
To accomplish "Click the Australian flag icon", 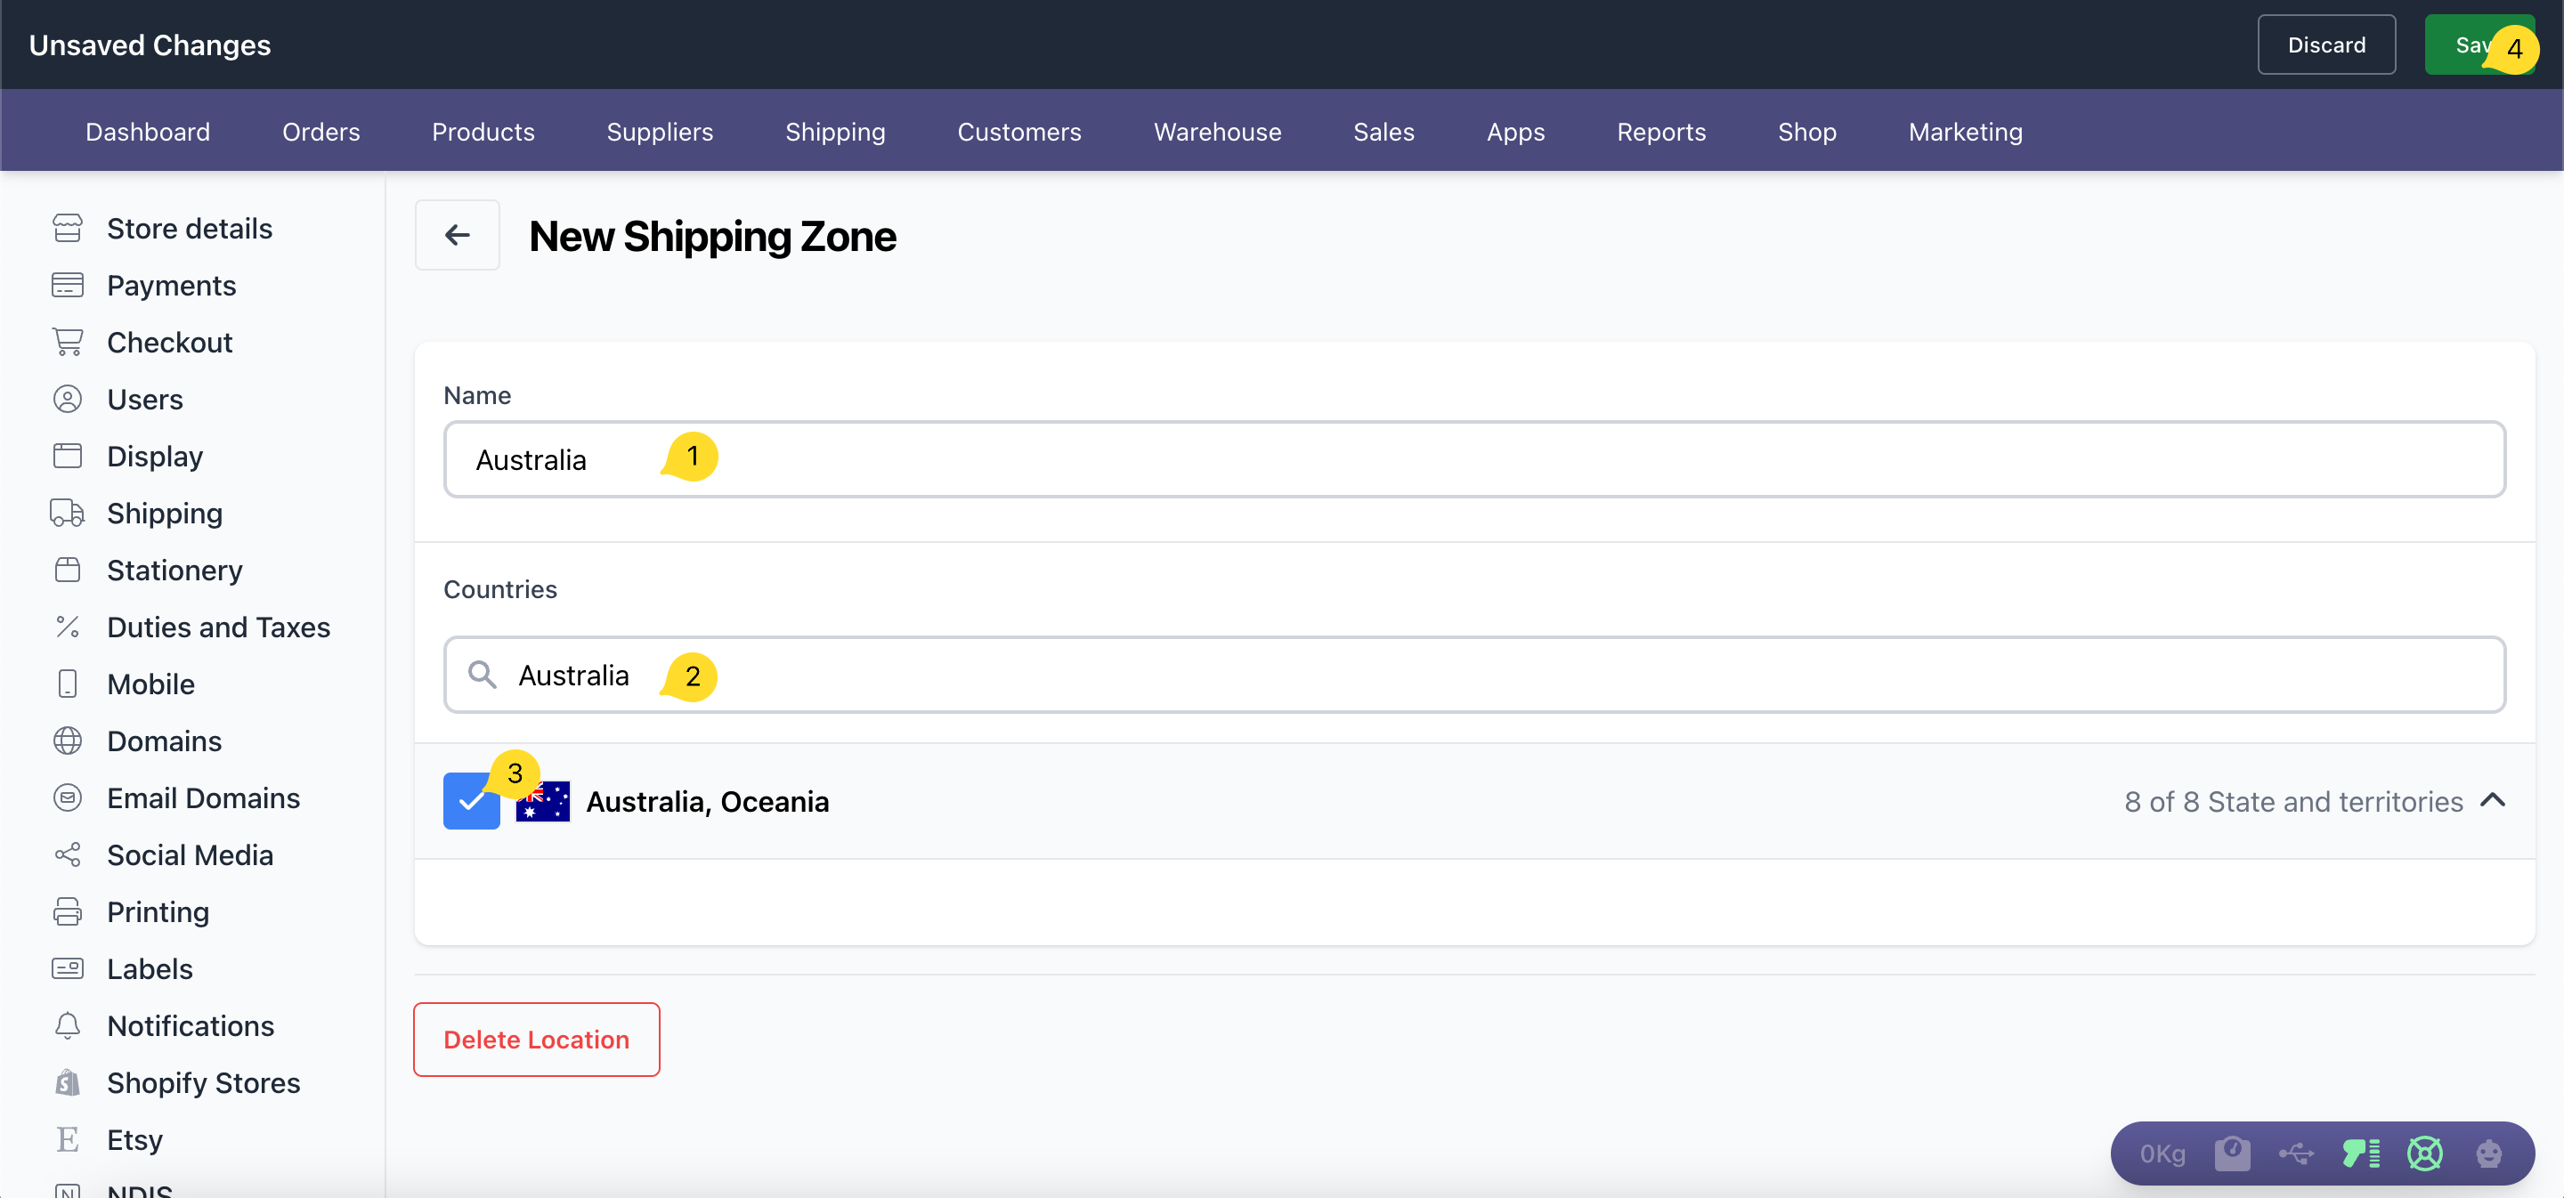I will (x=543, y=801).
